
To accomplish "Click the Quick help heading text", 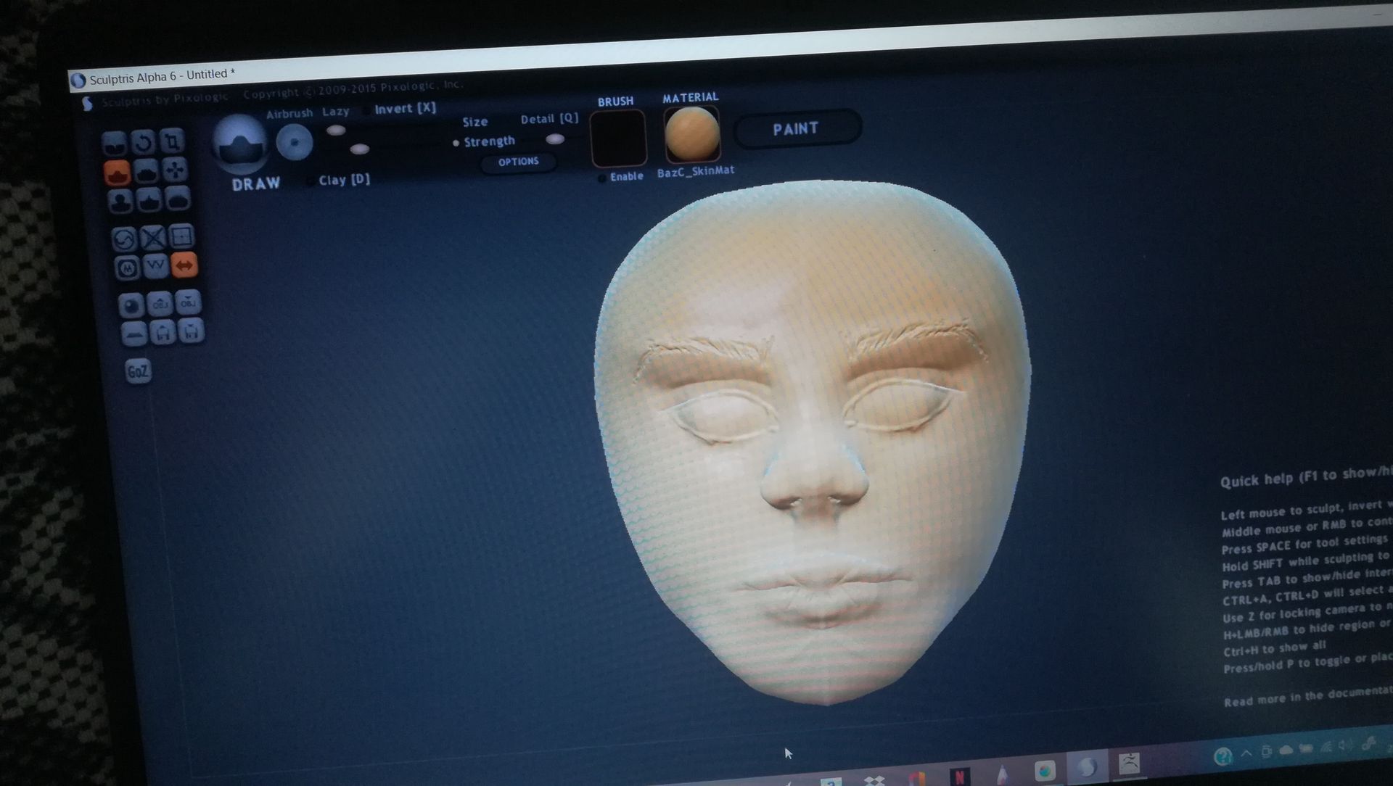I will [1306, 476].
